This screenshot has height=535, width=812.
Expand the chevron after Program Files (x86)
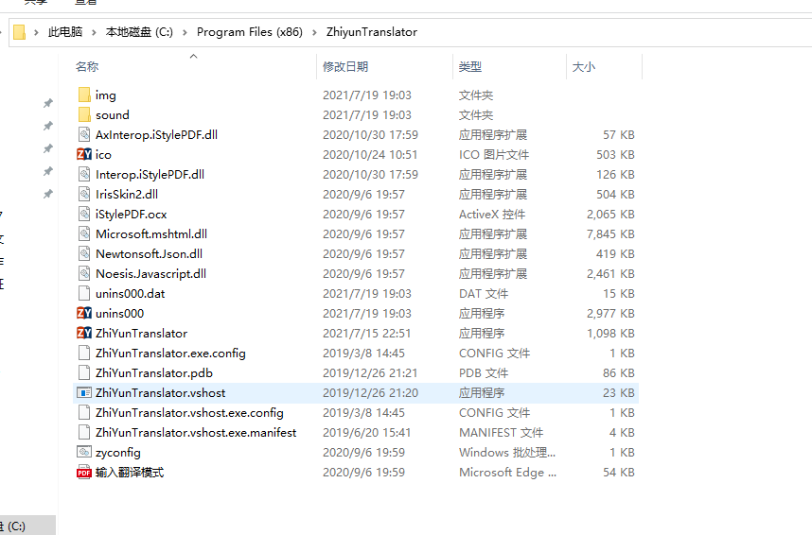(314, 32)
